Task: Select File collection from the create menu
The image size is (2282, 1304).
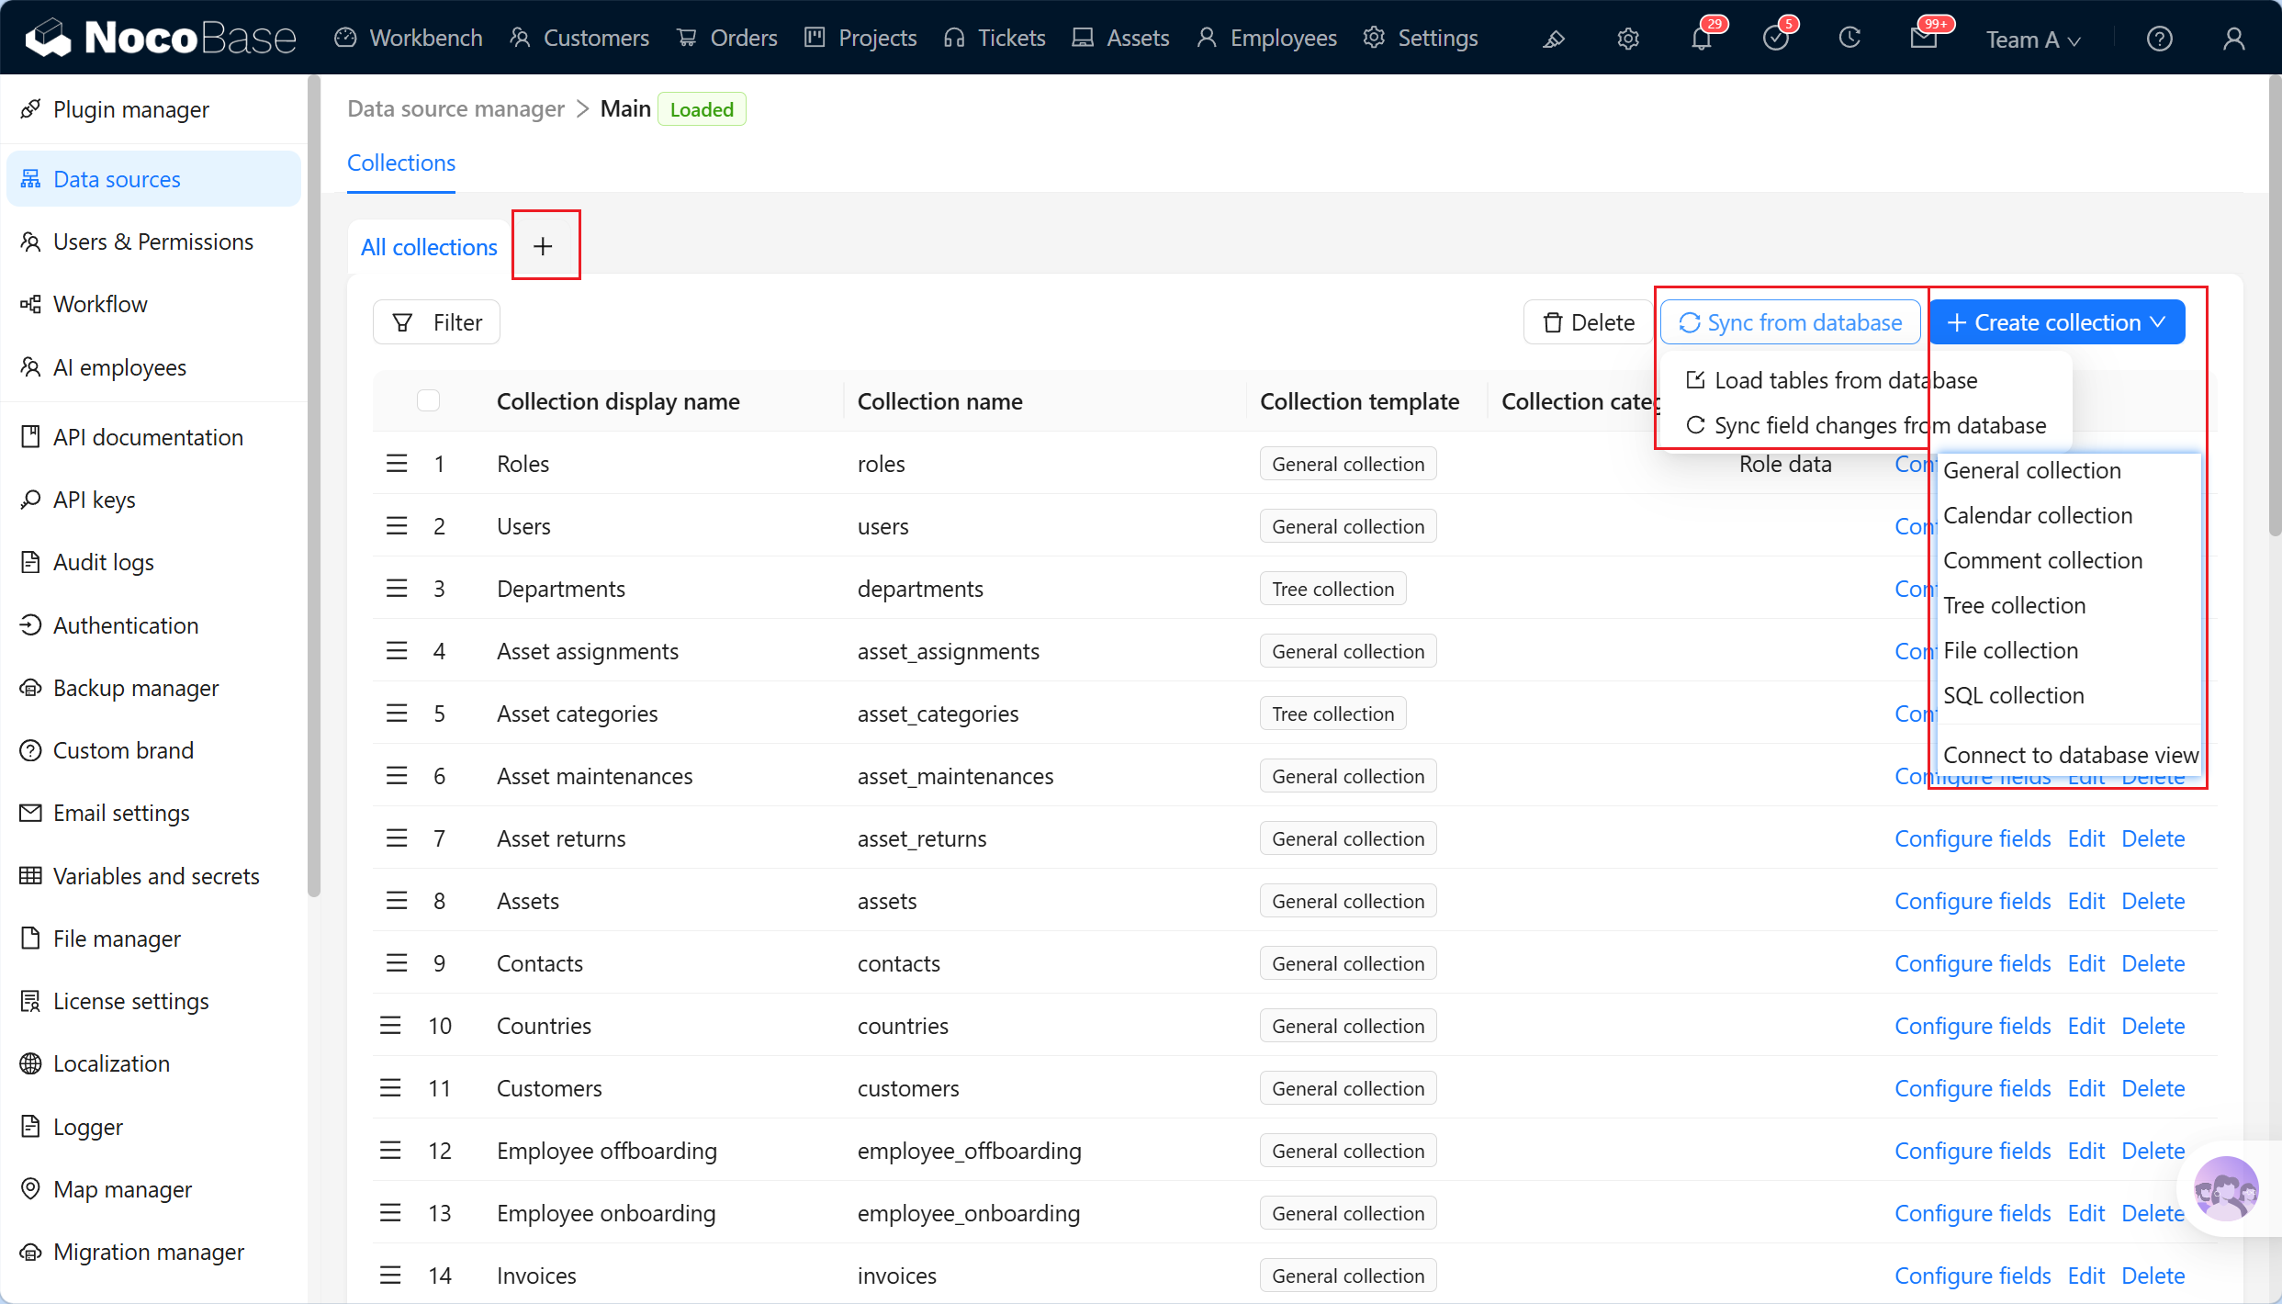Action: [2010, 650]
